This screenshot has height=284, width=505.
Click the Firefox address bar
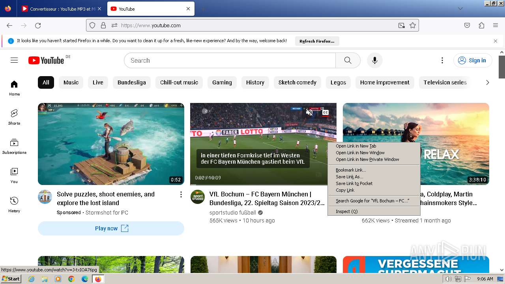(x=252, y=25)
